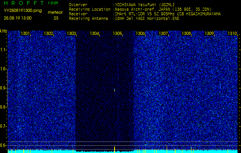Click the HROFFT program title

coord(24,3)
